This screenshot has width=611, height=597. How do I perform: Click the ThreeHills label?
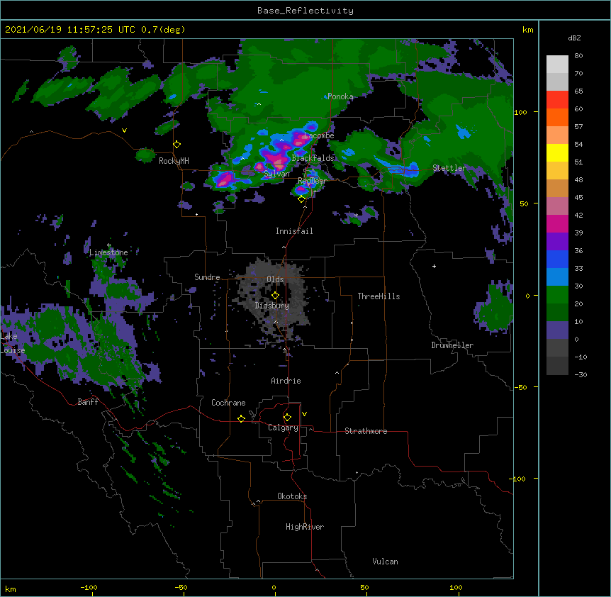point(379,296)
